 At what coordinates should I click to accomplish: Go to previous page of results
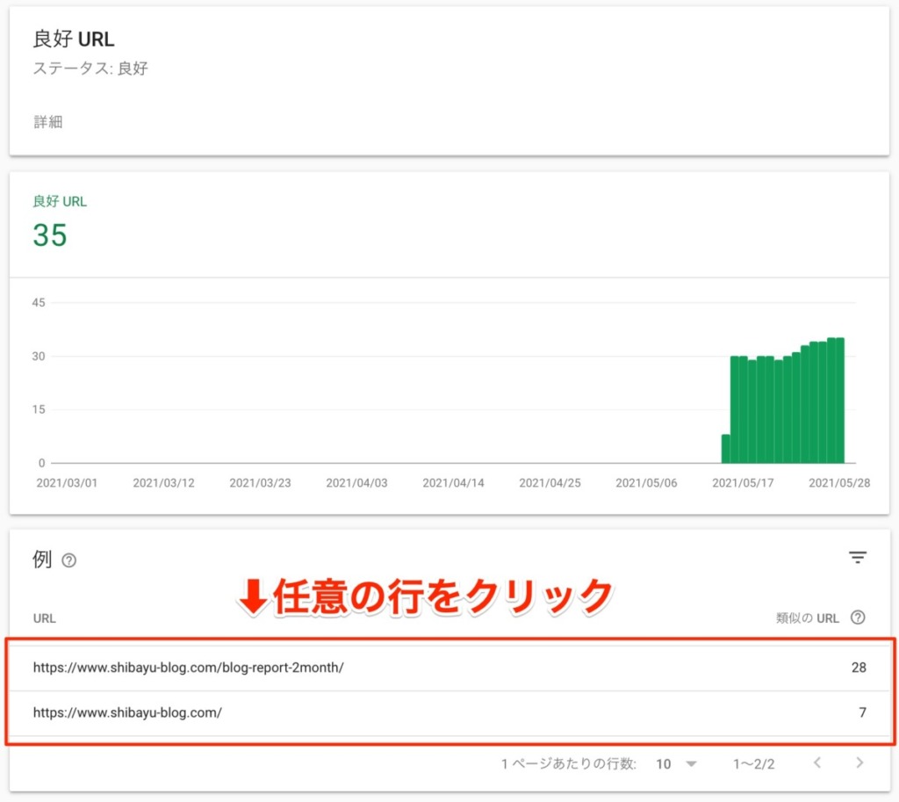pyautogui.click(x=817, y=762)
